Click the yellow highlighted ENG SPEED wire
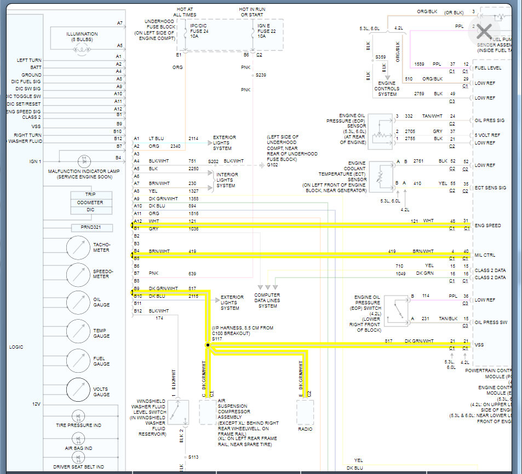This screenshot has width=522, height=474. tap(301, 225)
